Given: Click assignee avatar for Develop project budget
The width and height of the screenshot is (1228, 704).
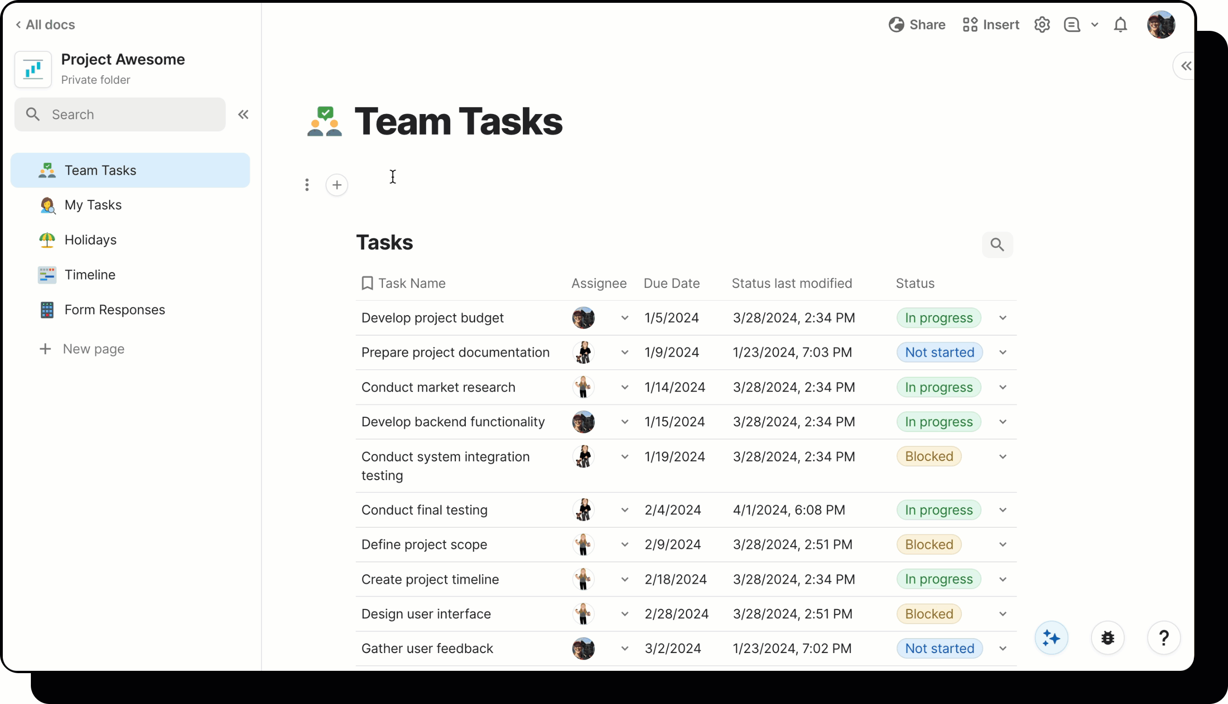Looking at the screenshot, I should 583,318.
